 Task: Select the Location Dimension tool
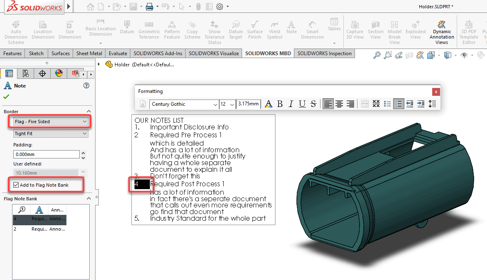43,30
